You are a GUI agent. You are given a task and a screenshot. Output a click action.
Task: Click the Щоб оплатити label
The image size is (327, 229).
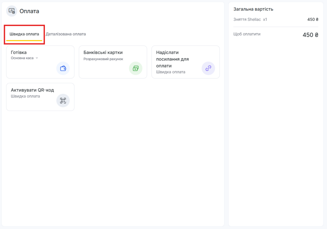tap(247, 34)
